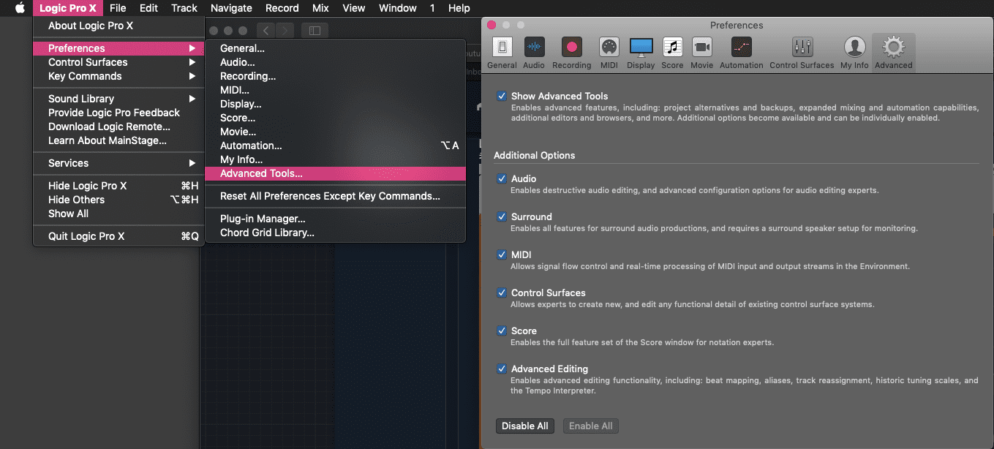The image size is (994, 449).
Task: Select Learn About MainStage...
Action: pos(118,140)
